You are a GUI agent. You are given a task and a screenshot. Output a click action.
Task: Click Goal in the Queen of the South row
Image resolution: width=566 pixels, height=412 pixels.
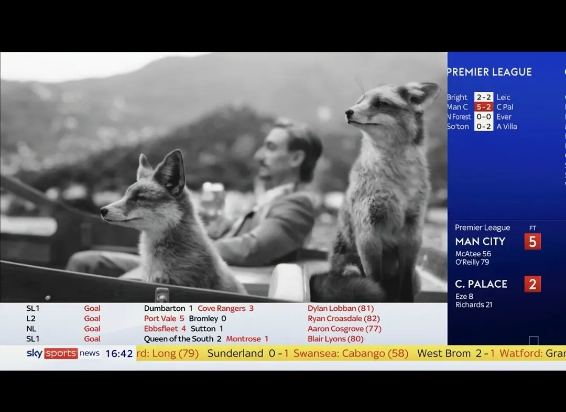[x=92, y=339]
